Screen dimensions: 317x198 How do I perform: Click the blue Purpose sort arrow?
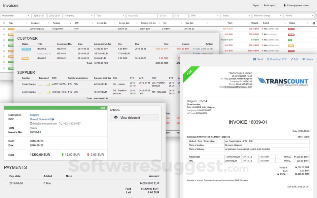pyautogui.click(x=71, y=24)
